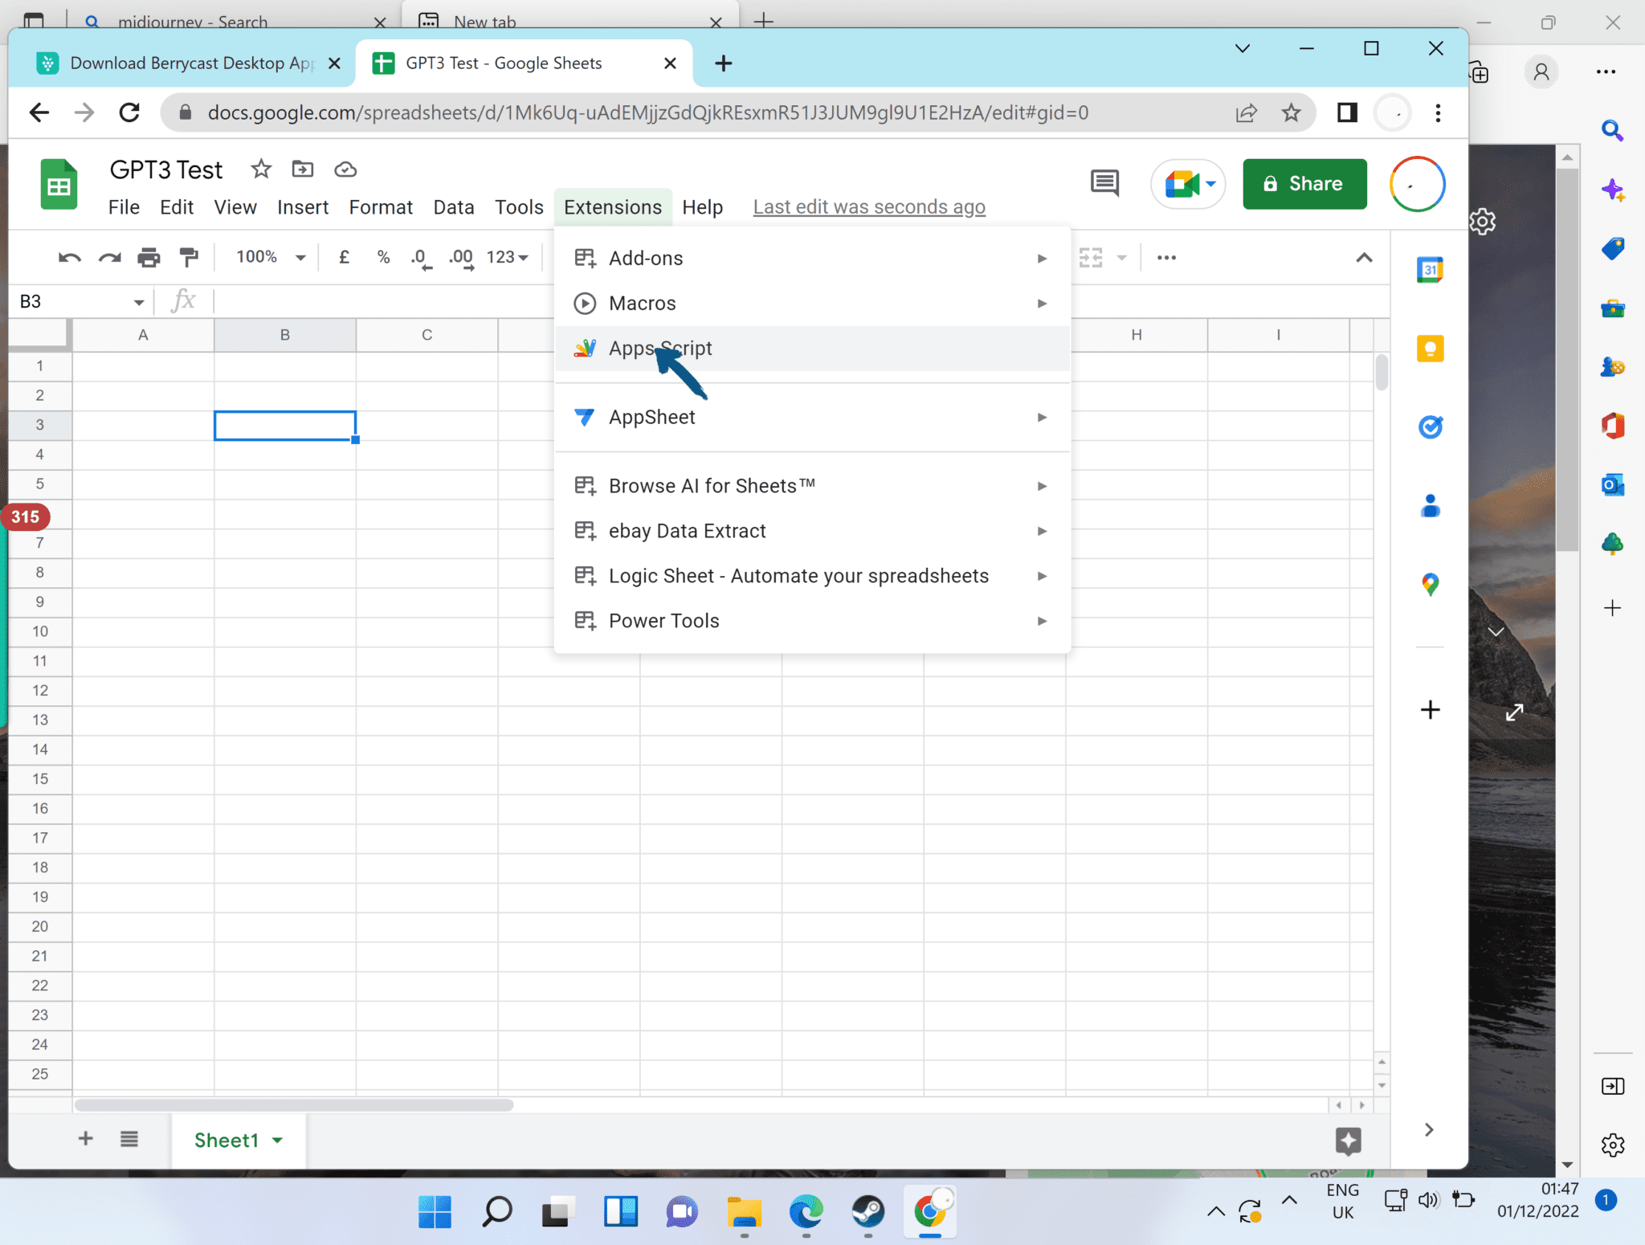Select the Paint format tool

pyautogui.click(x=189, y=257)
